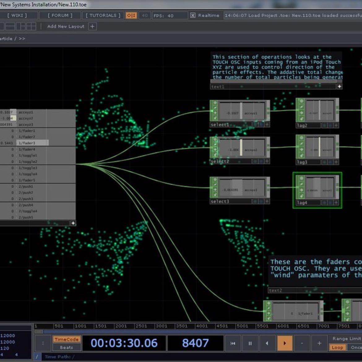Viewport: 362px width, 362px height.
Task: Select the accxyz2 channel row
Action: (38, 118)
